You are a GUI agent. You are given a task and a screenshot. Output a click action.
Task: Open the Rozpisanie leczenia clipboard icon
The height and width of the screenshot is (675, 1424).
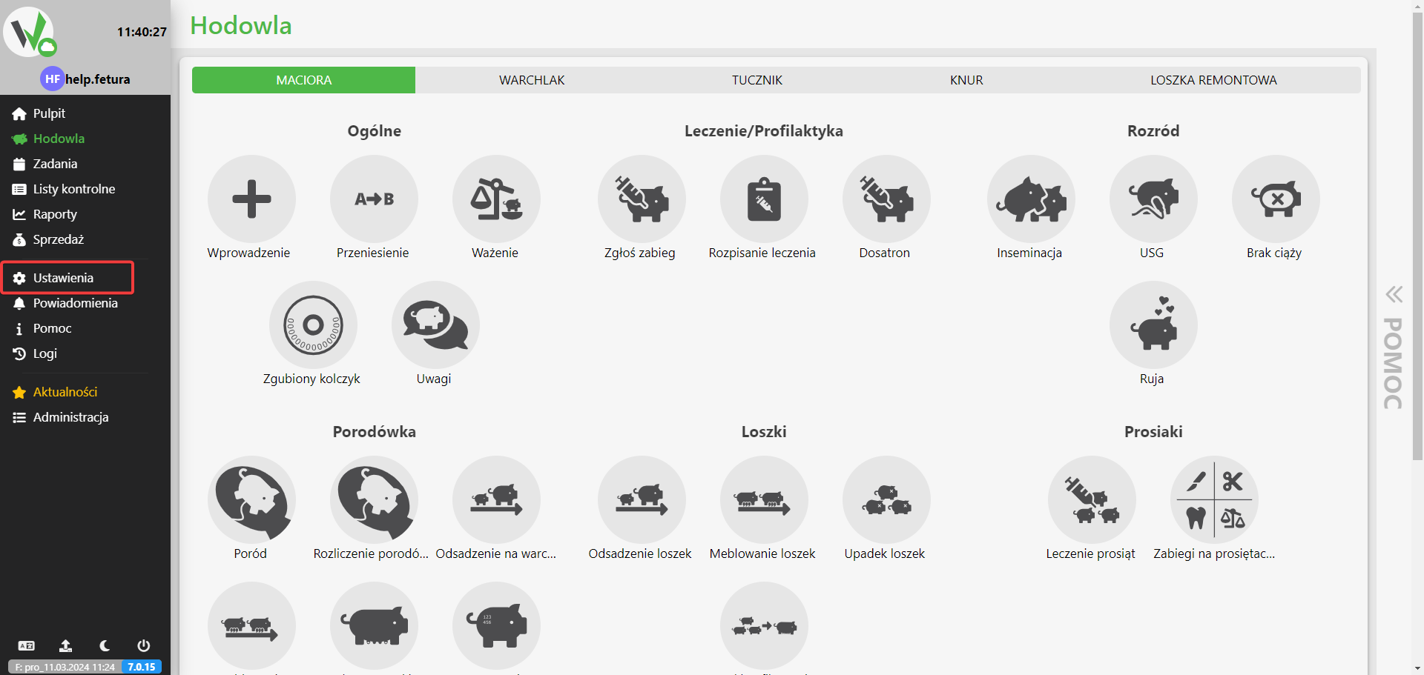(x=763, y=199)
